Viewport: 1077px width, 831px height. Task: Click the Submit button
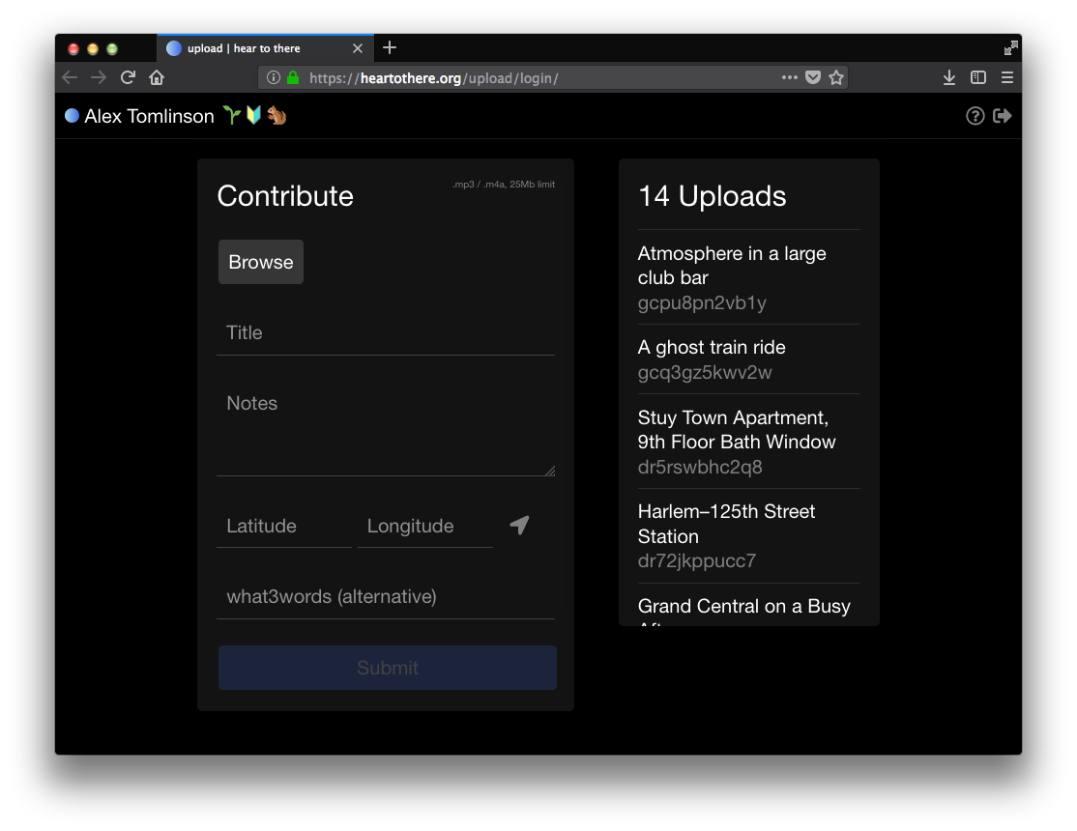(387, 668)
